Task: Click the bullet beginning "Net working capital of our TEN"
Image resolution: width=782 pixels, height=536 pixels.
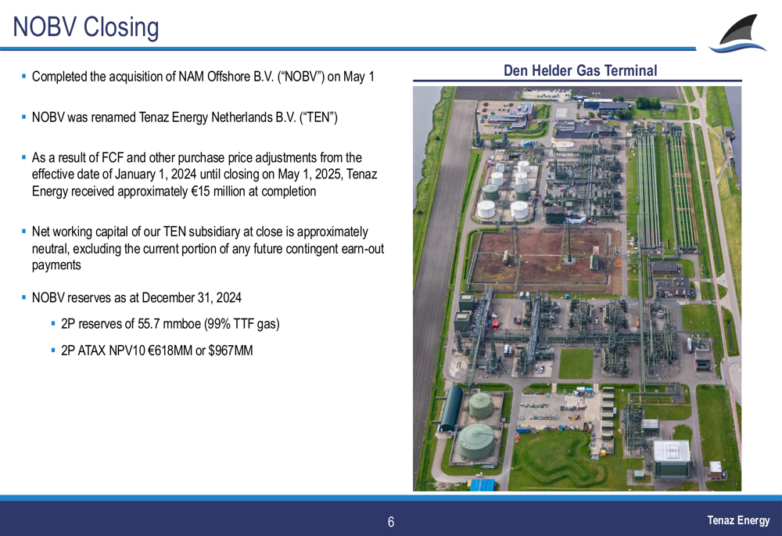Action: pos(208,248)
